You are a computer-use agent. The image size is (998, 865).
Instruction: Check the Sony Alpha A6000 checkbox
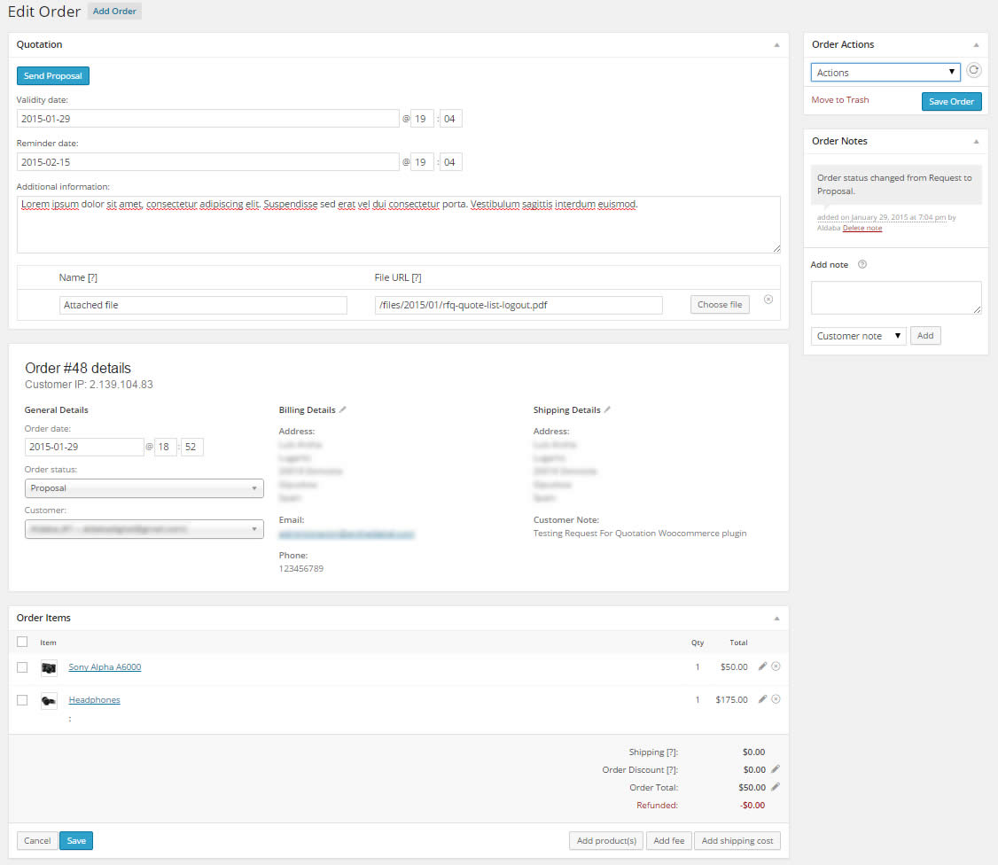pyautogui.click(x=22, y=667)
